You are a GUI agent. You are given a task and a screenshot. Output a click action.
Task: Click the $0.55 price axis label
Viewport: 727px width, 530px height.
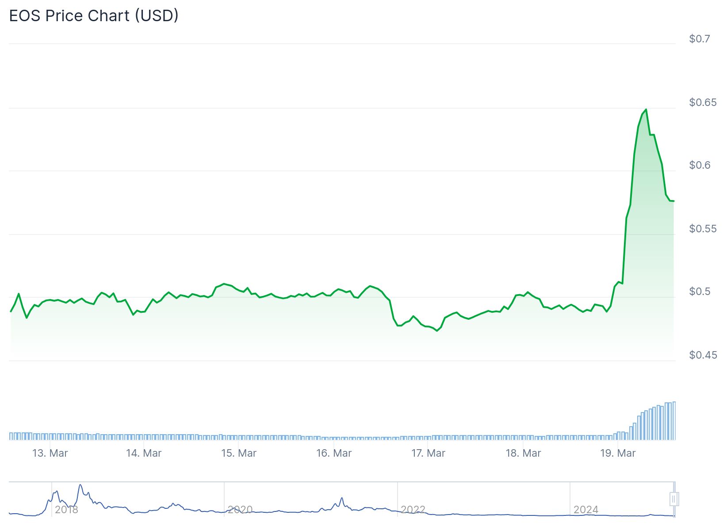pyautogui.click(x=703, y=229)
